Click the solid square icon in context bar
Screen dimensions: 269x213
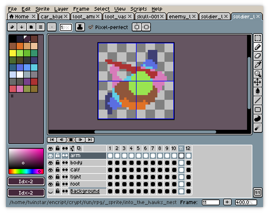point(31,27)
